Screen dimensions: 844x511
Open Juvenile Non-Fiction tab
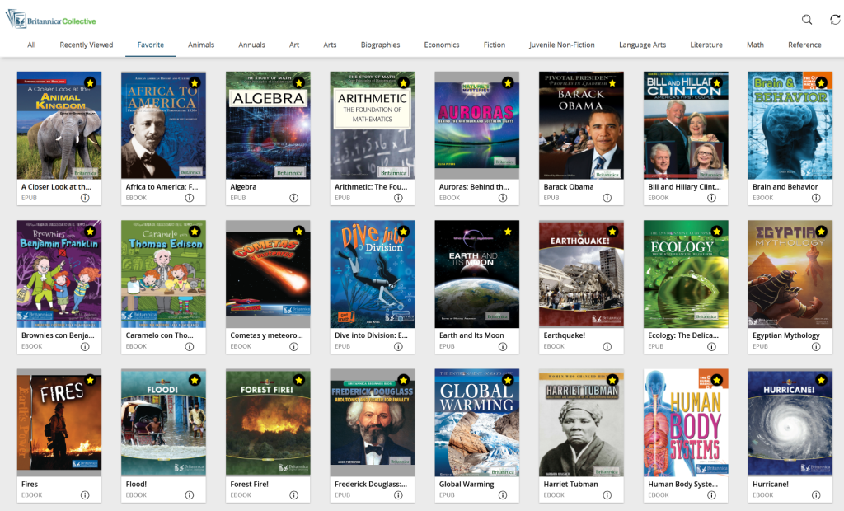click(x=562, y=45)
